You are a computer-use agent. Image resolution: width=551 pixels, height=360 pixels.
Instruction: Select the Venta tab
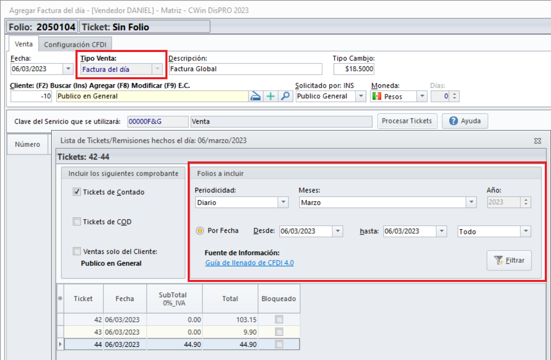pos(24,44)
